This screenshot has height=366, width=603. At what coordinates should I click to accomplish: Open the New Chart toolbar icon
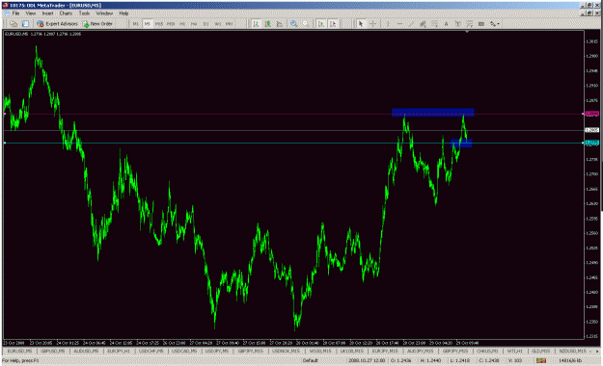click(14, 24)
